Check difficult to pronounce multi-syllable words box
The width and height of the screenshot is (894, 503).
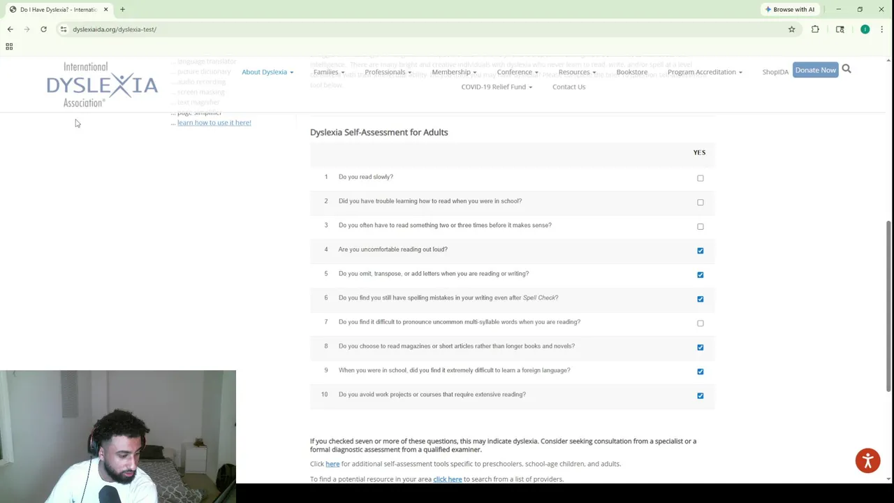tap(700, 323)
